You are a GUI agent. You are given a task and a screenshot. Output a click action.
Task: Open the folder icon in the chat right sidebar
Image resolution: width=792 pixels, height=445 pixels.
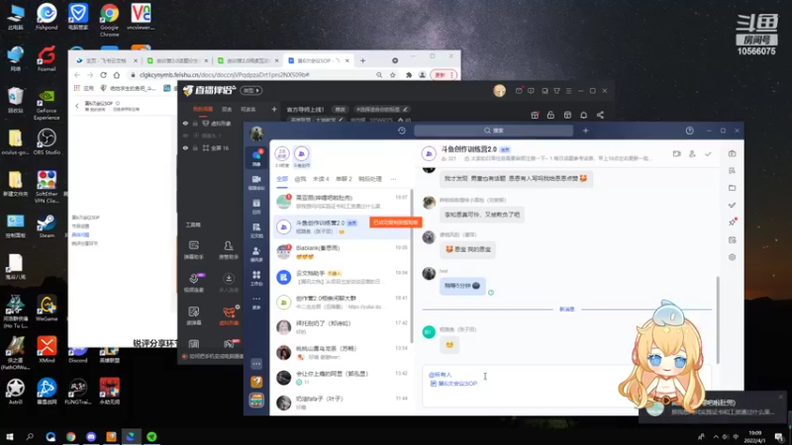[x=732, y=188]
